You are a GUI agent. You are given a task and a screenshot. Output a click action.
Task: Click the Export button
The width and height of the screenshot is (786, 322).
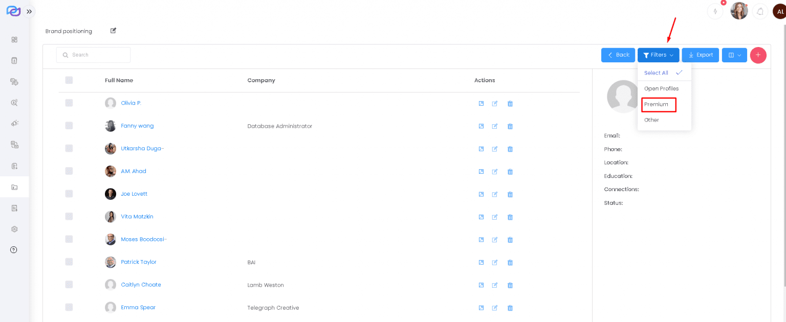(x=700, y=55)
